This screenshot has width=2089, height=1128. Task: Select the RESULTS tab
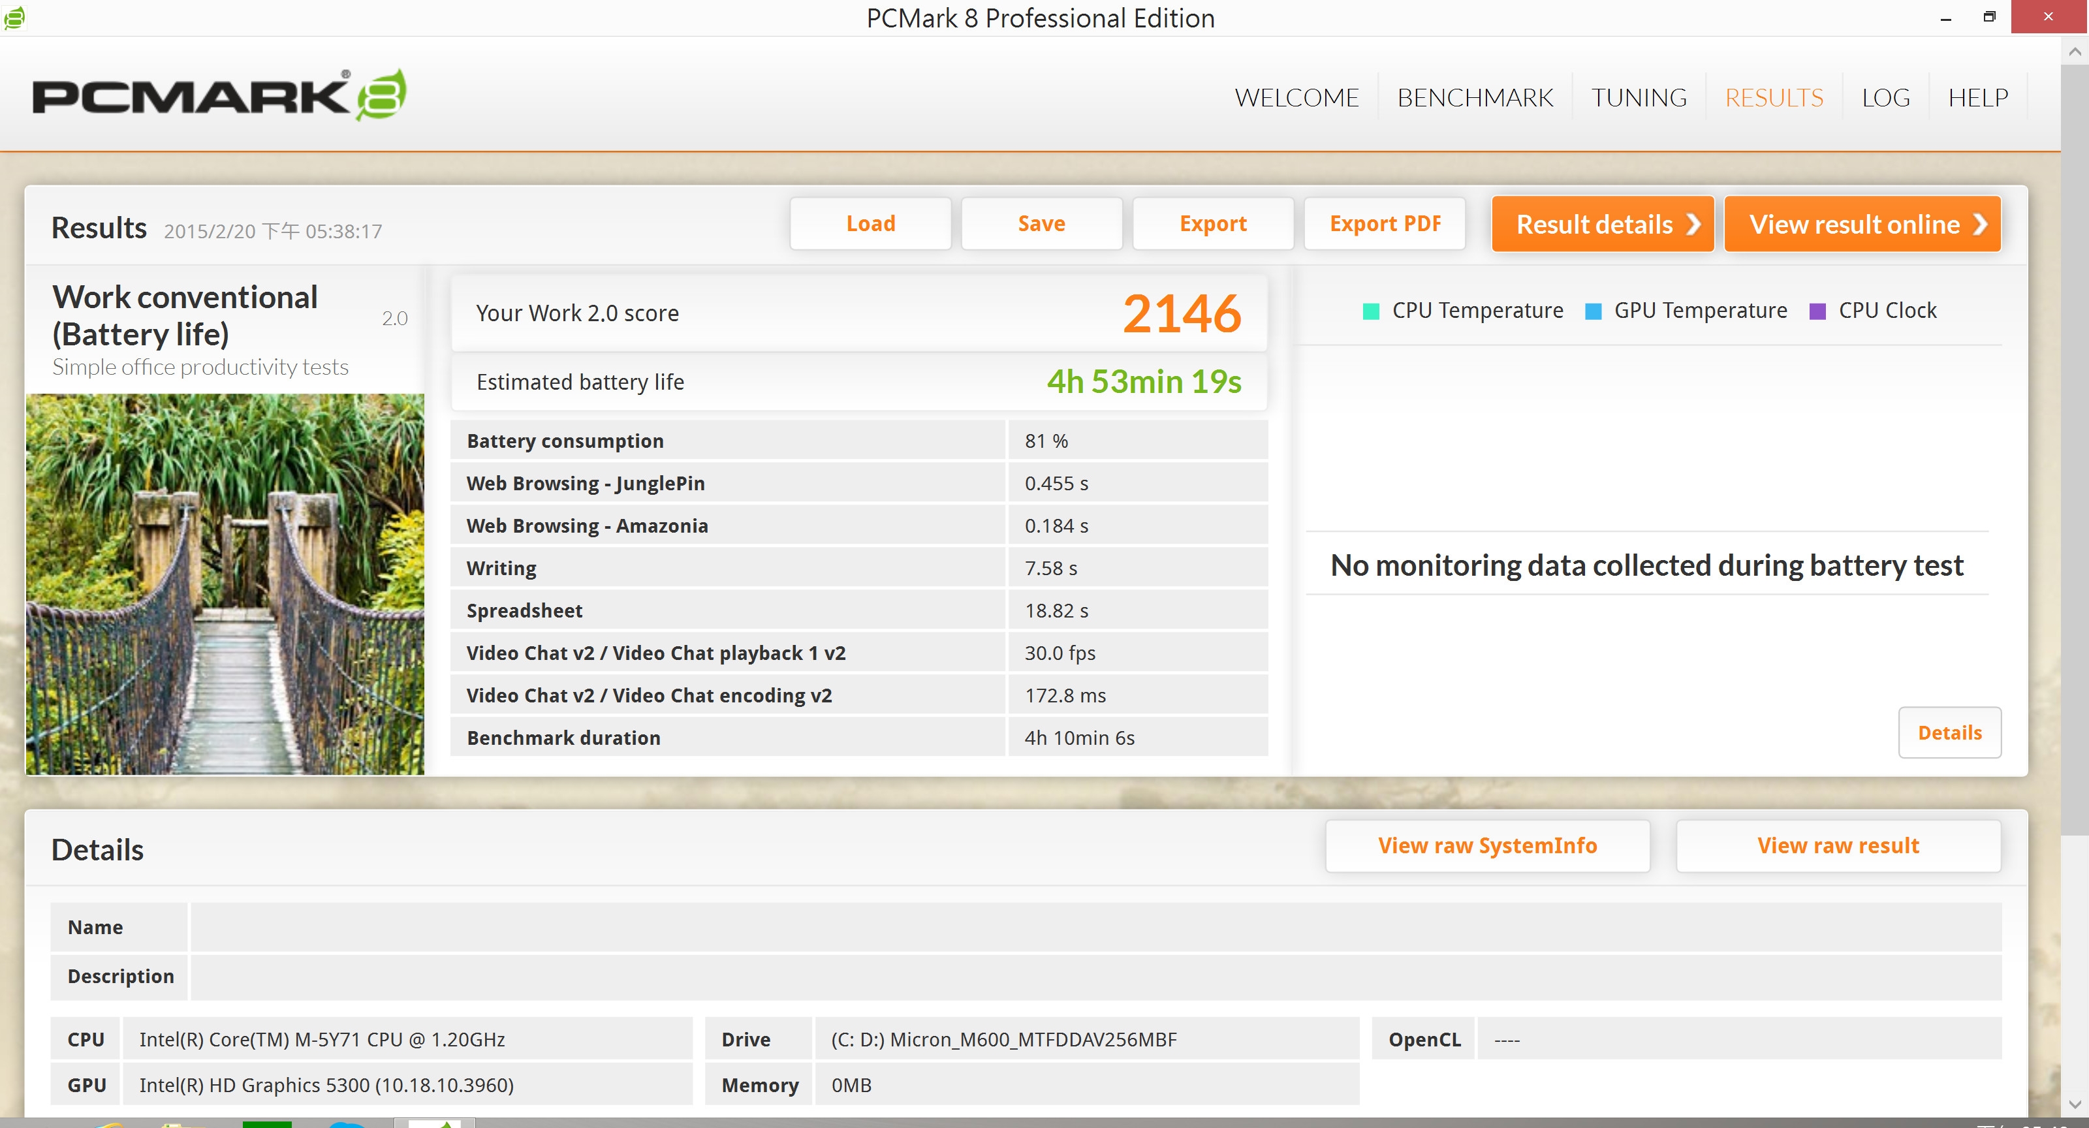[1774, 97]
